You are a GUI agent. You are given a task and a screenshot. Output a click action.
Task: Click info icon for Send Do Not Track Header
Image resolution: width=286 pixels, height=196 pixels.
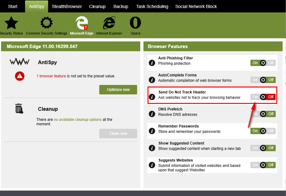click(152, 97)
